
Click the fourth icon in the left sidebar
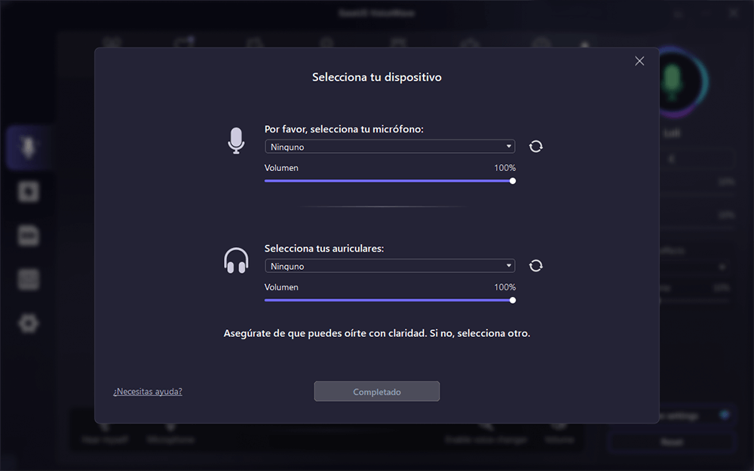point(29,280)
